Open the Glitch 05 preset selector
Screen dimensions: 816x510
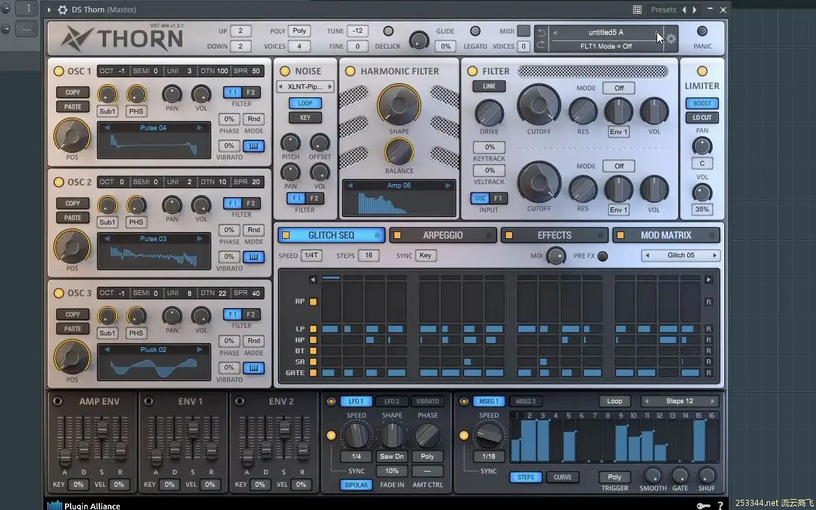pos(680,255)
